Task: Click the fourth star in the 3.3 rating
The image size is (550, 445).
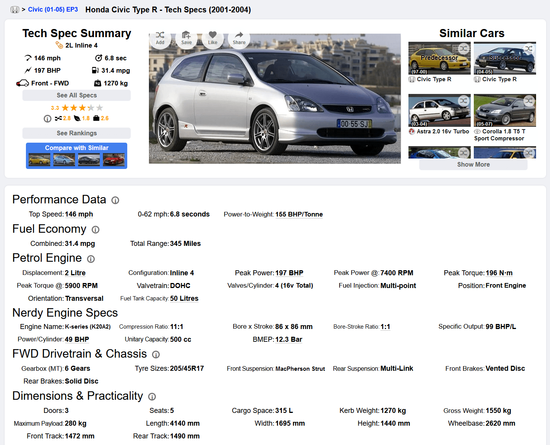Action: [x=92, y=107]
